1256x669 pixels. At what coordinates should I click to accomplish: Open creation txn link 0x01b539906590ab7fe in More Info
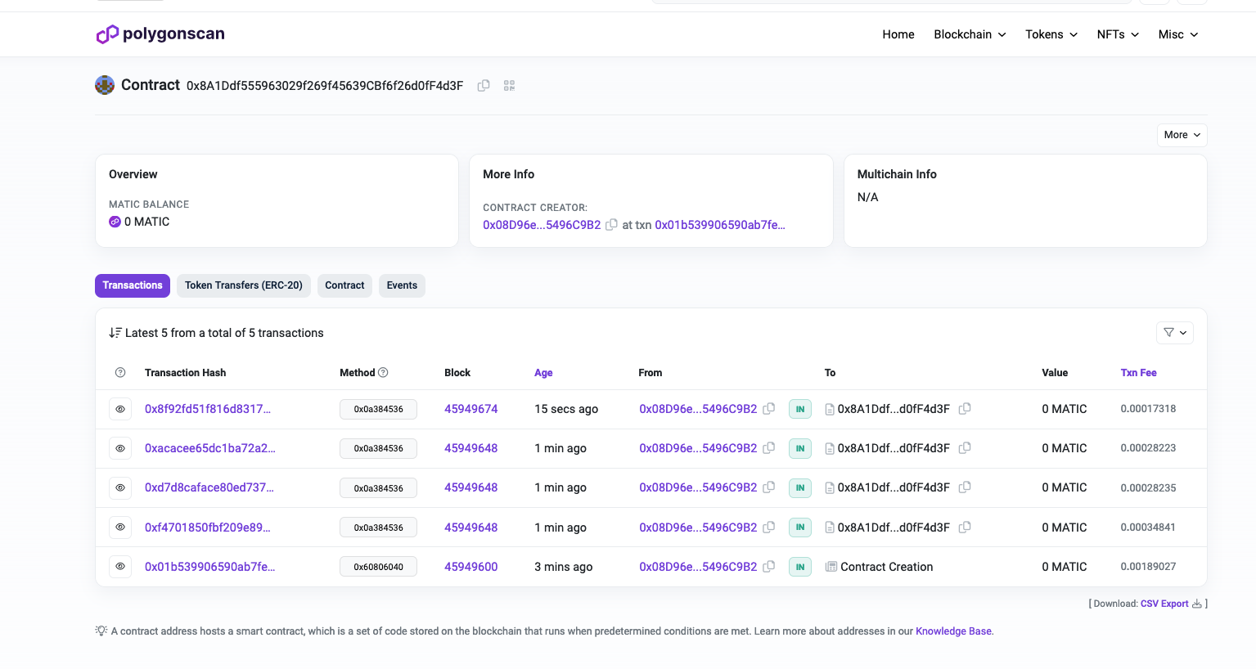click(720, 225)
